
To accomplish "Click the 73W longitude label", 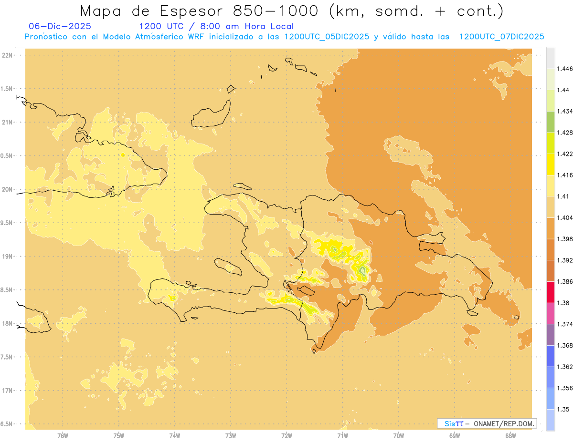I will pos(231,436).
